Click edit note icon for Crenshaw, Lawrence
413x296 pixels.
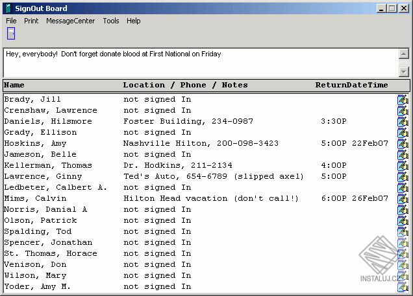pos(403,111)
